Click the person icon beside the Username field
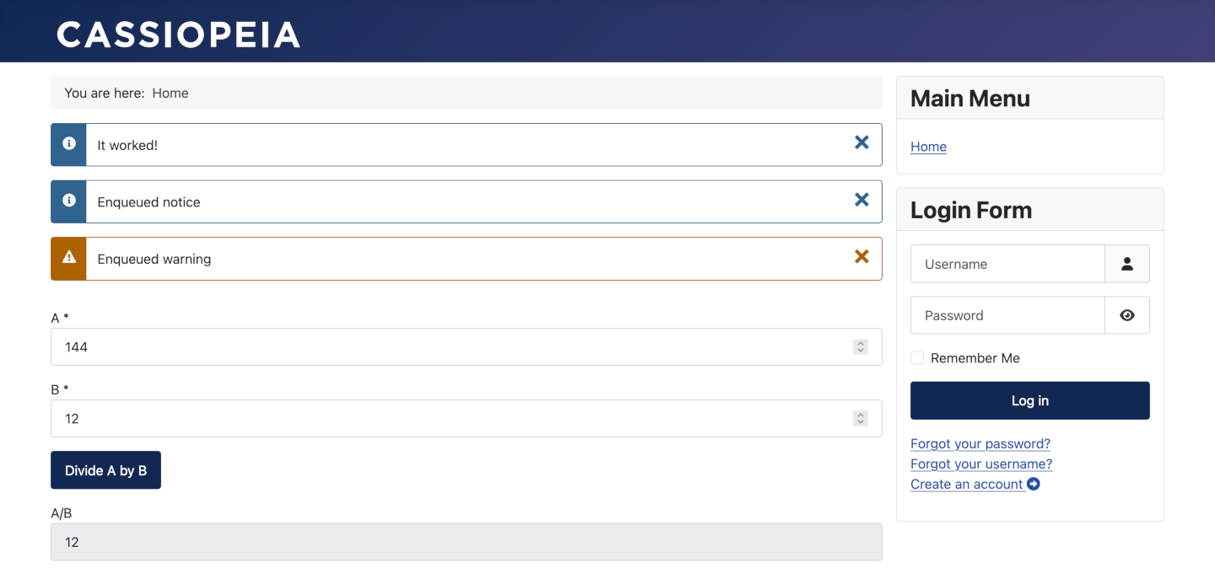The image size is (1215, 579). (1127, 263)
